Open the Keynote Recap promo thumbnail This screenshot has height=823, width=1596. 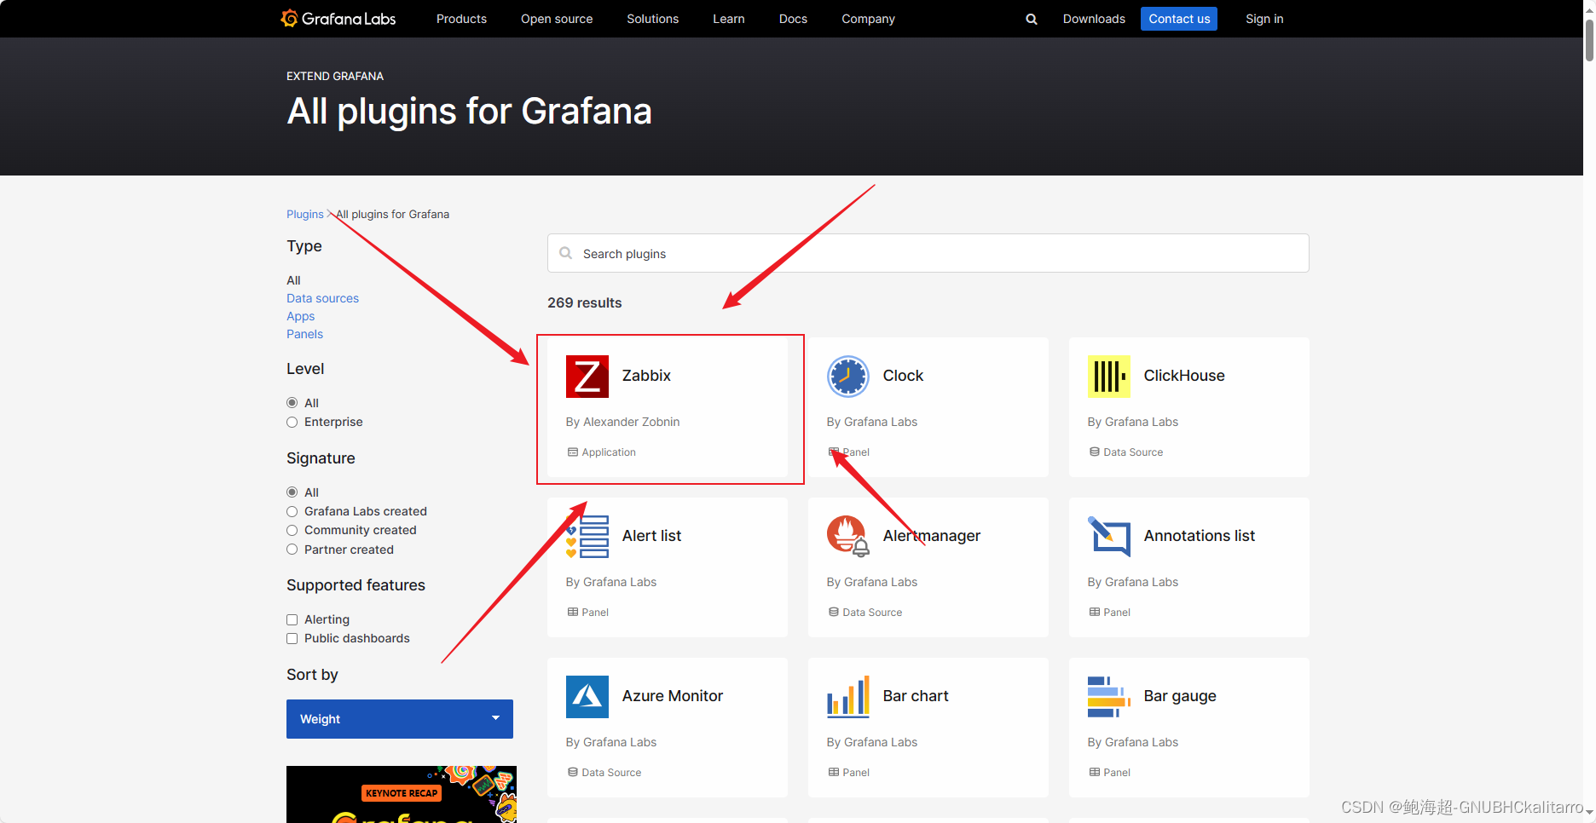coord(402,794)
